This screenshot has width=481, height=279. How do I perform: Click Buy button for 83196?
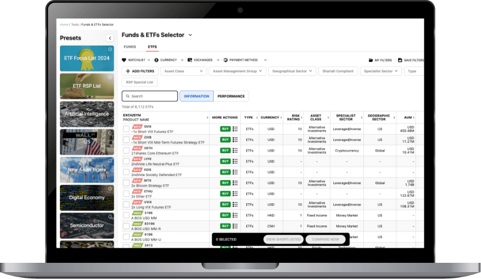[x=225, y=226]
